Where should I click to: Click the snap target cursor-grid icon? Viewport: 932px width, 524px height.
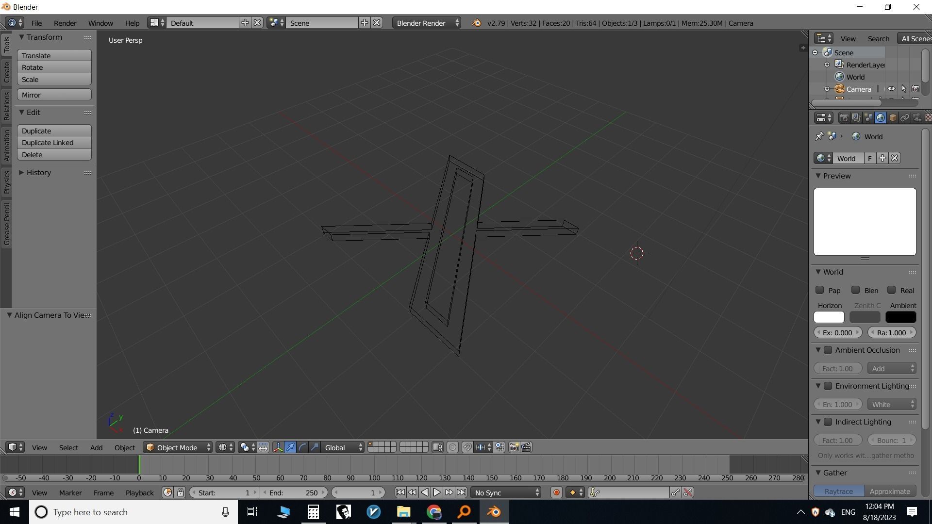point(499,447)
